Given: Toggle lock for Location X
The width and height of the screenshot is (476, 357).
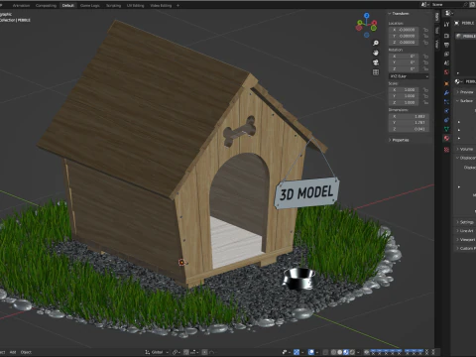Looking at the screenshot, I should [x=425, y=30].
